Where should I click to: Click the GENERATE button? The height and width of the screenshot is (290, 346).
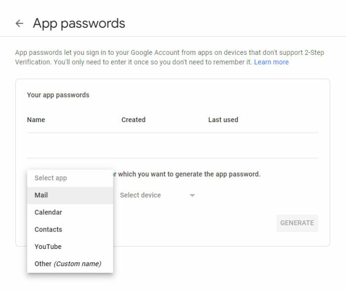[x=297, y=223]
